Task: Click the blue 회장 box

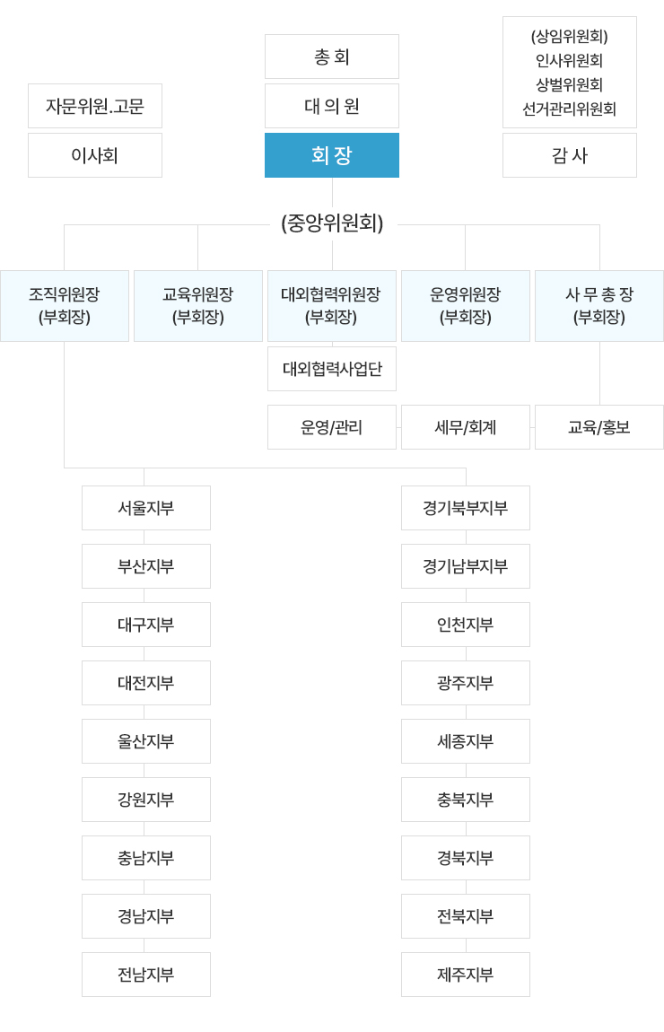Action: (332, 155)
